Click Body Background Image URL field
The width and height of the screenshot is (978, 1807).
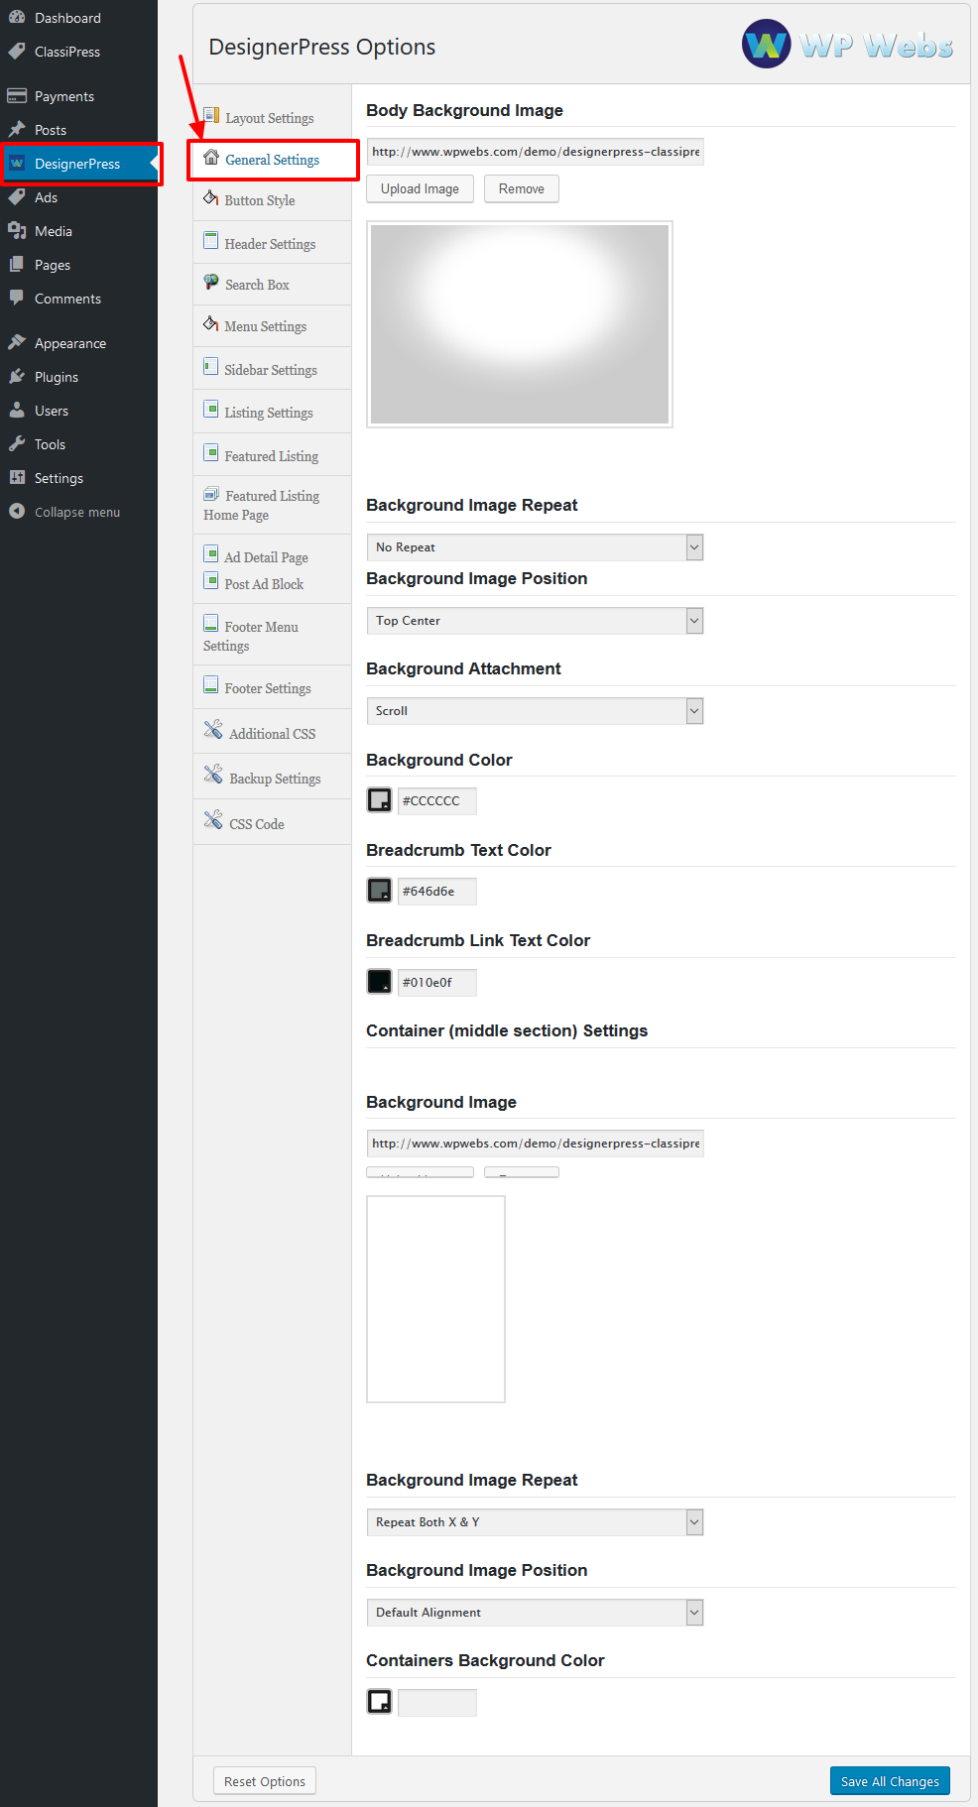pos(535,152)
